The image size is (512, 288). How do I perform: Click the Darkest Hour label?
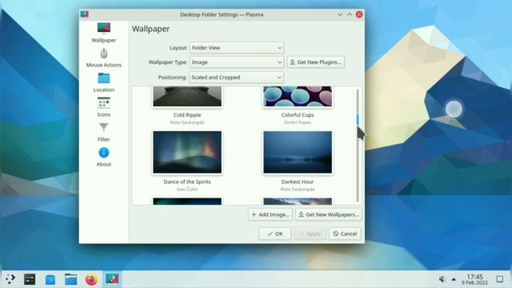tap(298, 182)
